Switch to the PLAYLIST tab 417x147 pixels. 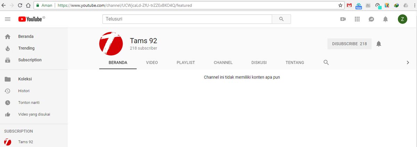186,63
